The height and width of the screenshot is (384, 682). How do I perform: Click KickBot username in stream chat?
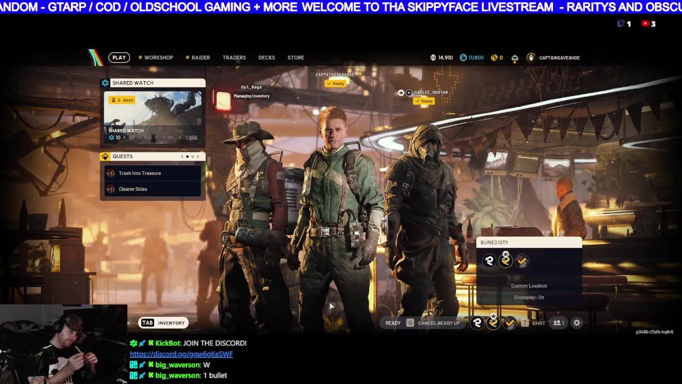pos(169,343)
